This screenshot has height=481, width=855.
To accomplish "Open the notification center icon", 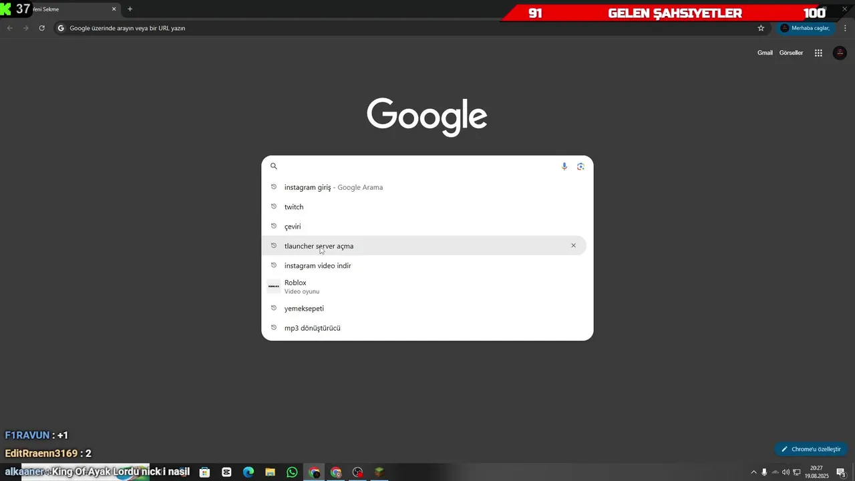I will tap(841, 472).
